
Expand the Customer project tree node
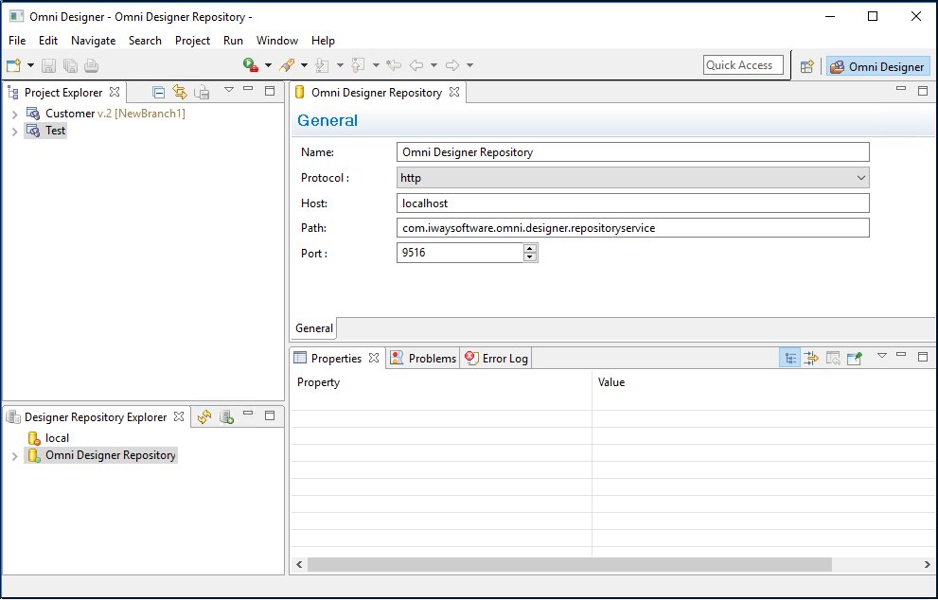pyautogui.click(x=15, y=114)
